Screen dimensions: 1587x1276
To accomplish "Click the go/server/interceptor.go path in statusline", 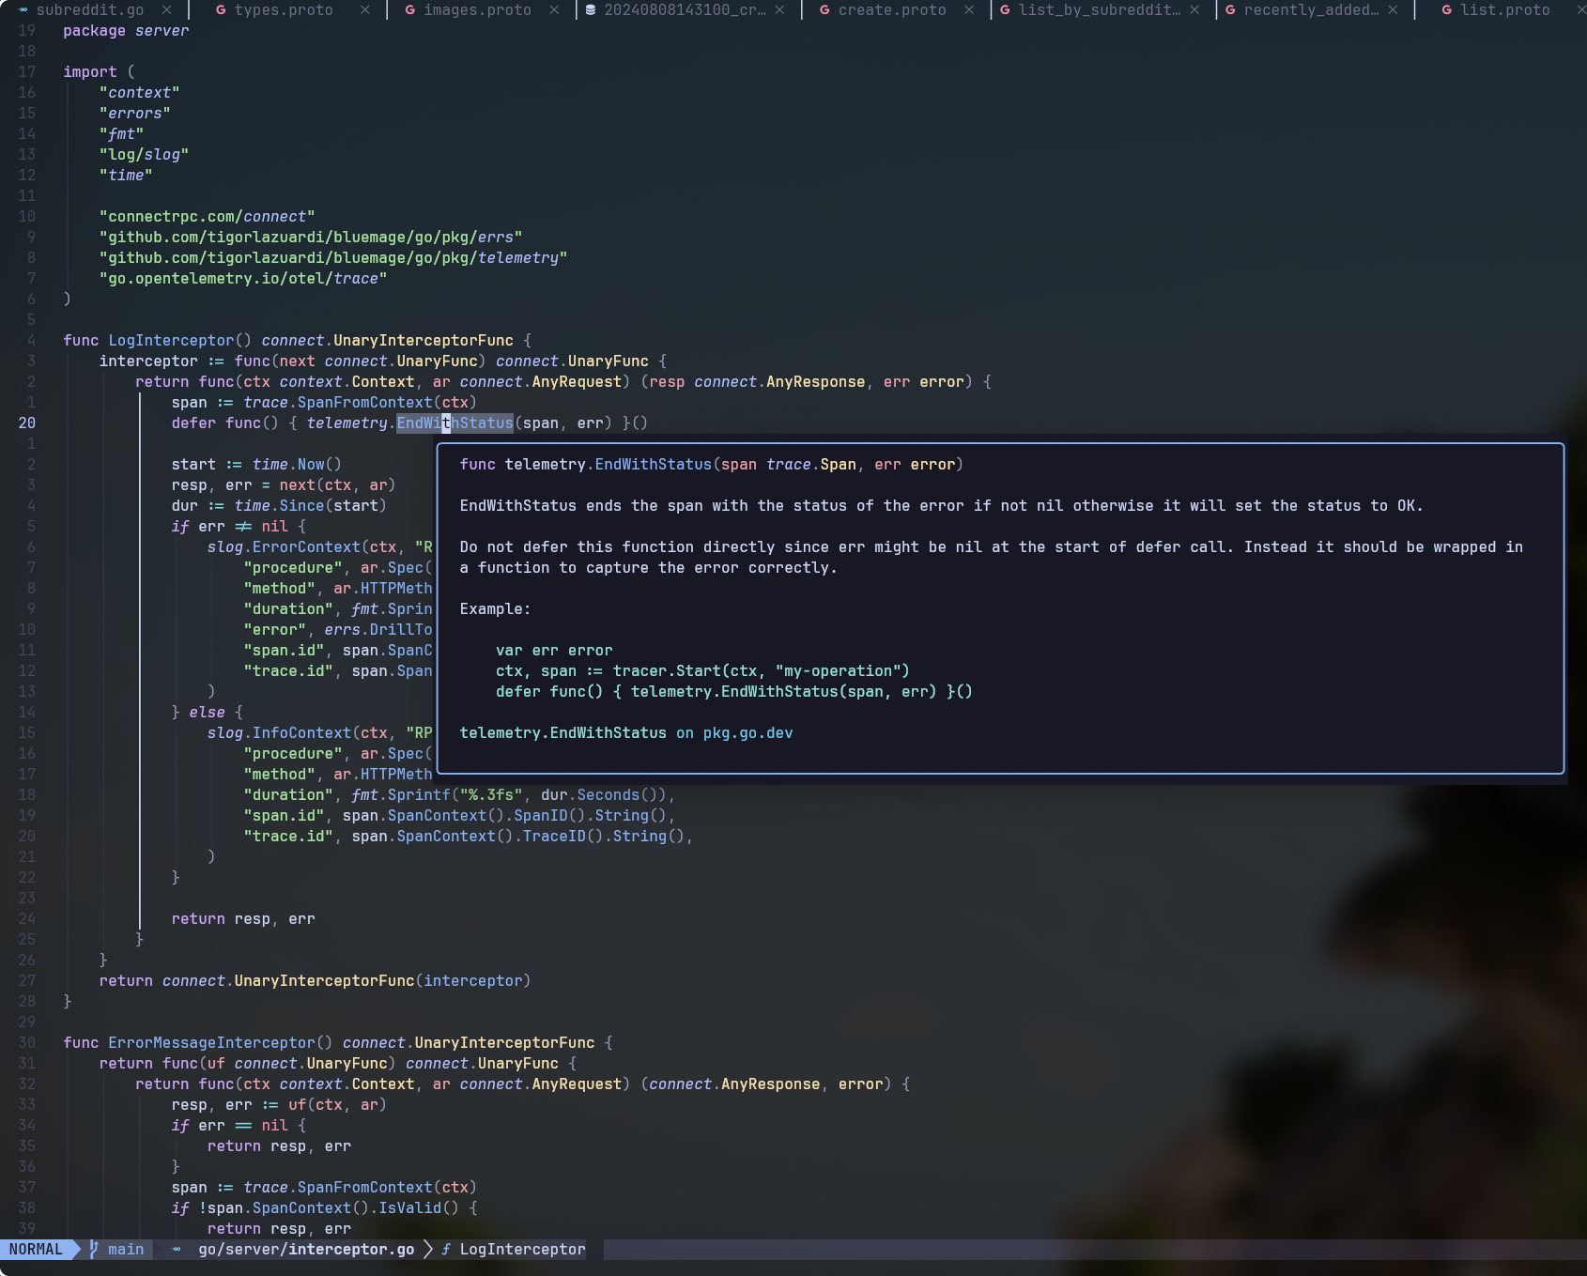I will 306,1249.
